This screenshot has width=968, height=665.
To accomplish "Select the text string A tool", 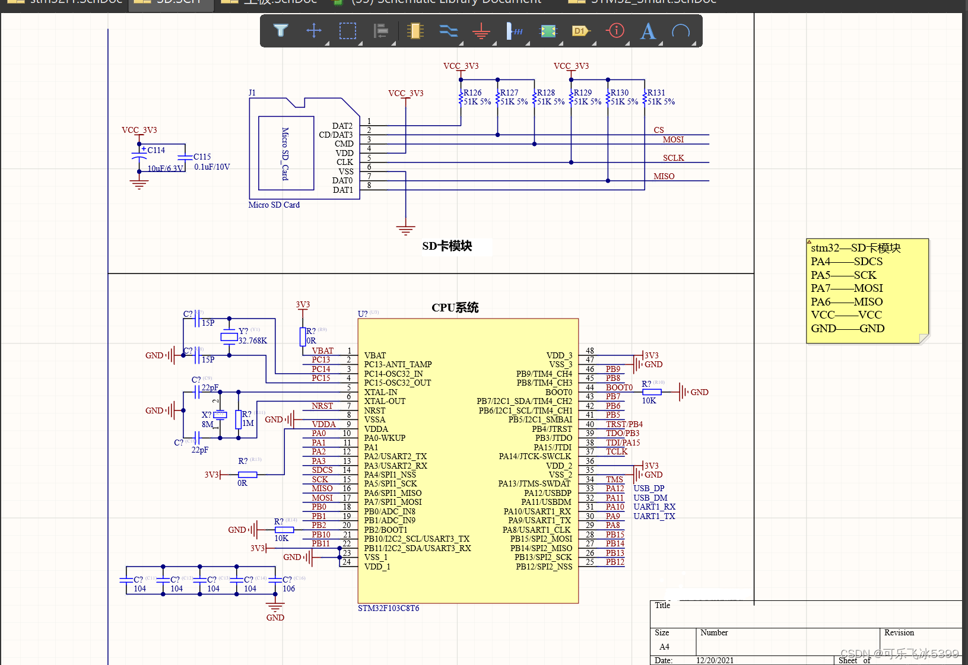I will (648, 31).
